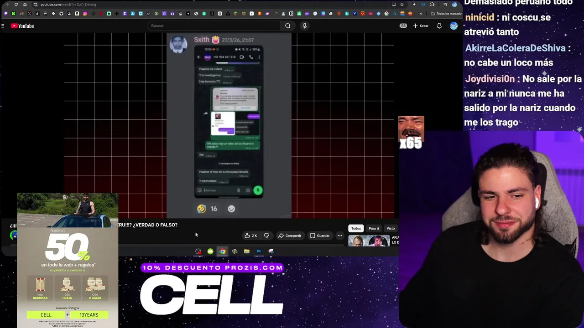584x328 pixels.
Task: Open Todos los marcadores folder
Action: 446,14
